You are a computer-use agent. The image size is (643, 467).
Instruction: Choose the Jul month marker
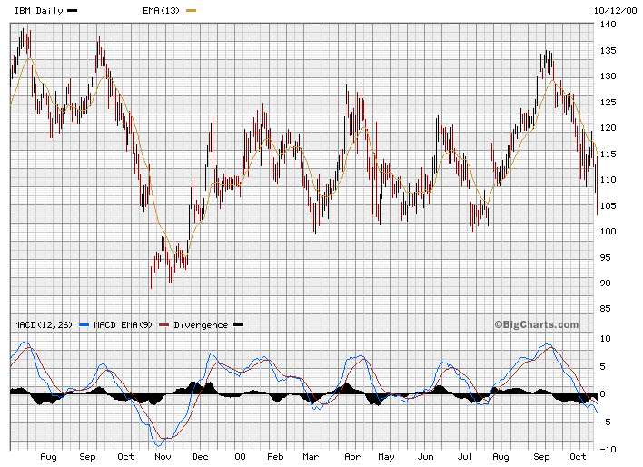click(466, 458)
